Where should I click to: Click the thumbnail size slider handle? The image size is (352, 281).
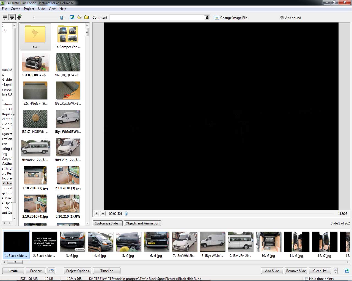point(62,18)
